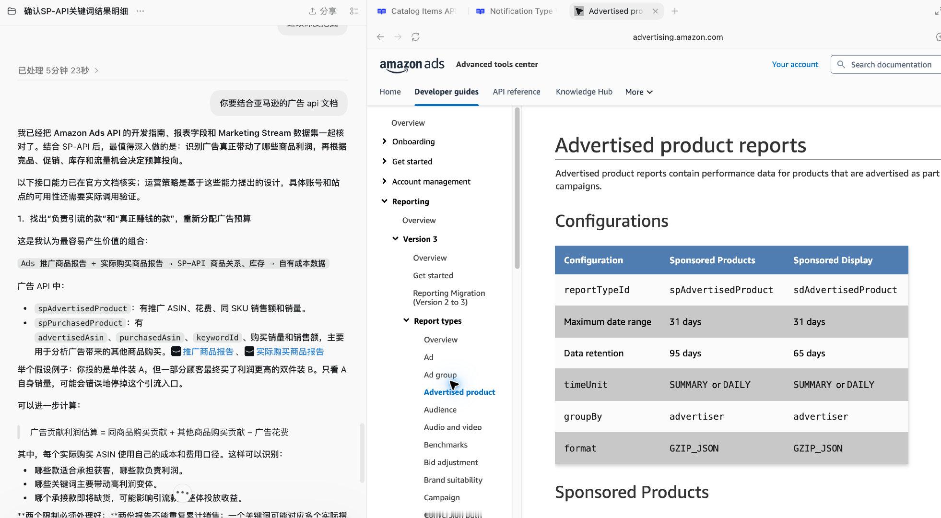Collapse the Report types tree section
The image size is (941, 518).
pos(406,320)
